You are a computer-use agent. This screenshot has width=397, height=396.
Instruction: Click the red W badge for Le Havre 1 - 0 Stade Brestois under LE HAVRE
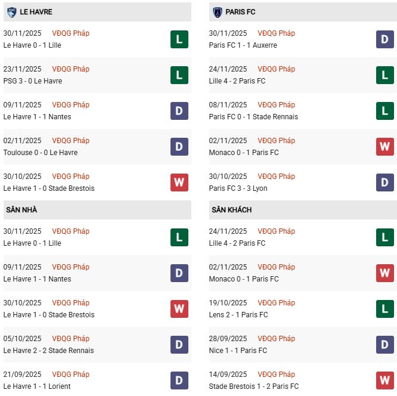tap(179, 182)
